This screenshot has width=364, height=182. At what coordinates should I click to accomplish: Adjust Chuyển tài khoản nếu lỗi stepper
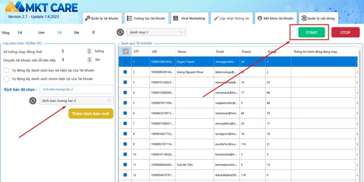[89, 60]
